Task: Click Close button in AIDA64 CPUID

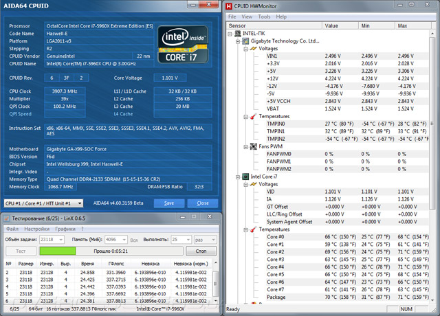Action: [x=203, y=203]
